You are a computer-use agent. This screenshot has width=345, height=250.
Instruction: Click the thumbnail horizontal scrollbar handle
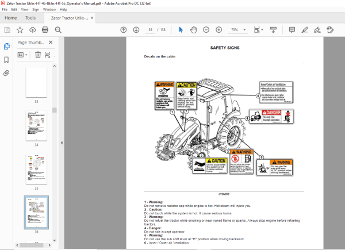(33, 245)
